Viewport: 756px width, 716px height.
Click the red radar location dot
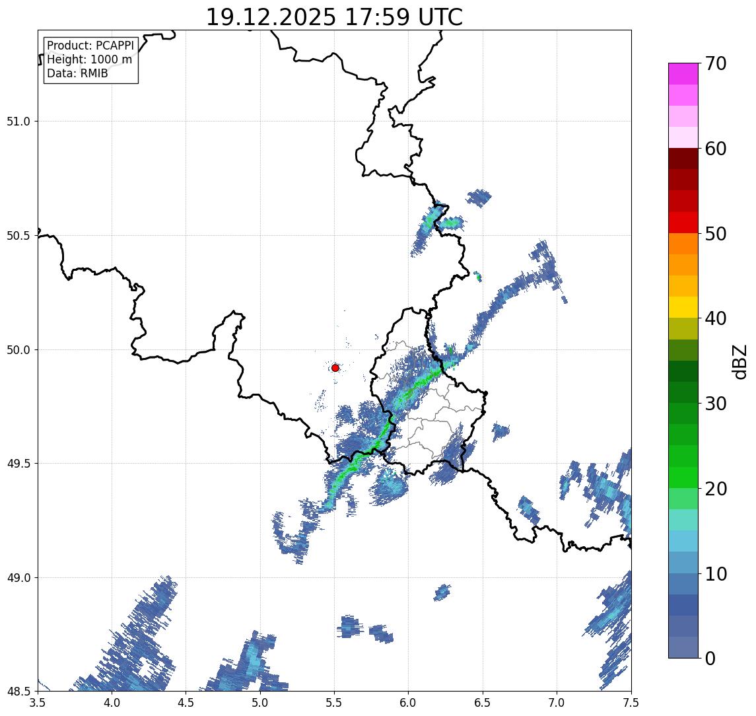[x=335, y=368]
